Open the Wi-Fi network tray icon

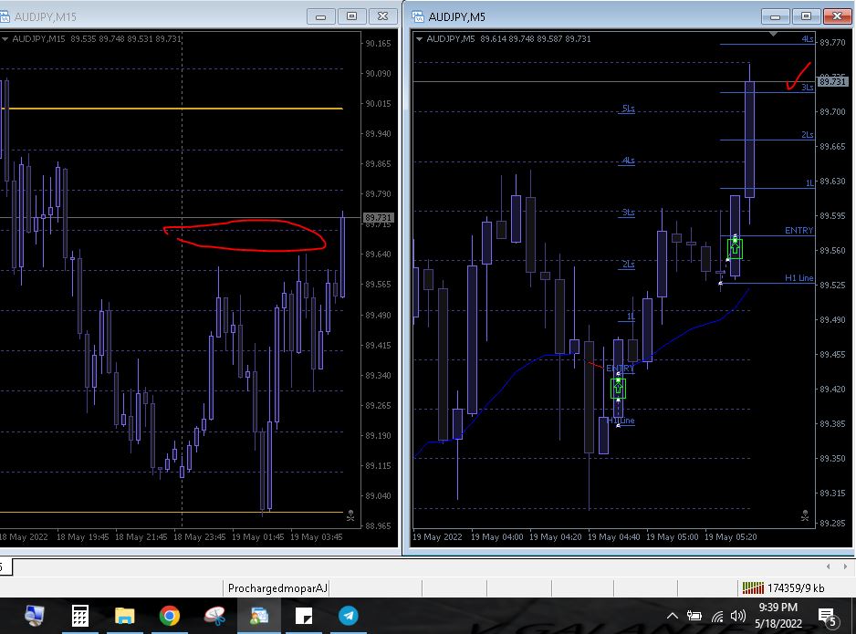pos(717,617)
